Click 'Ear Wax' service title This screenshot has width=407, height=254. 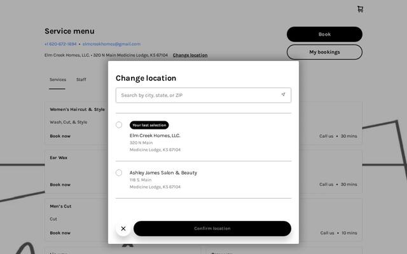(x=59, y=157)
